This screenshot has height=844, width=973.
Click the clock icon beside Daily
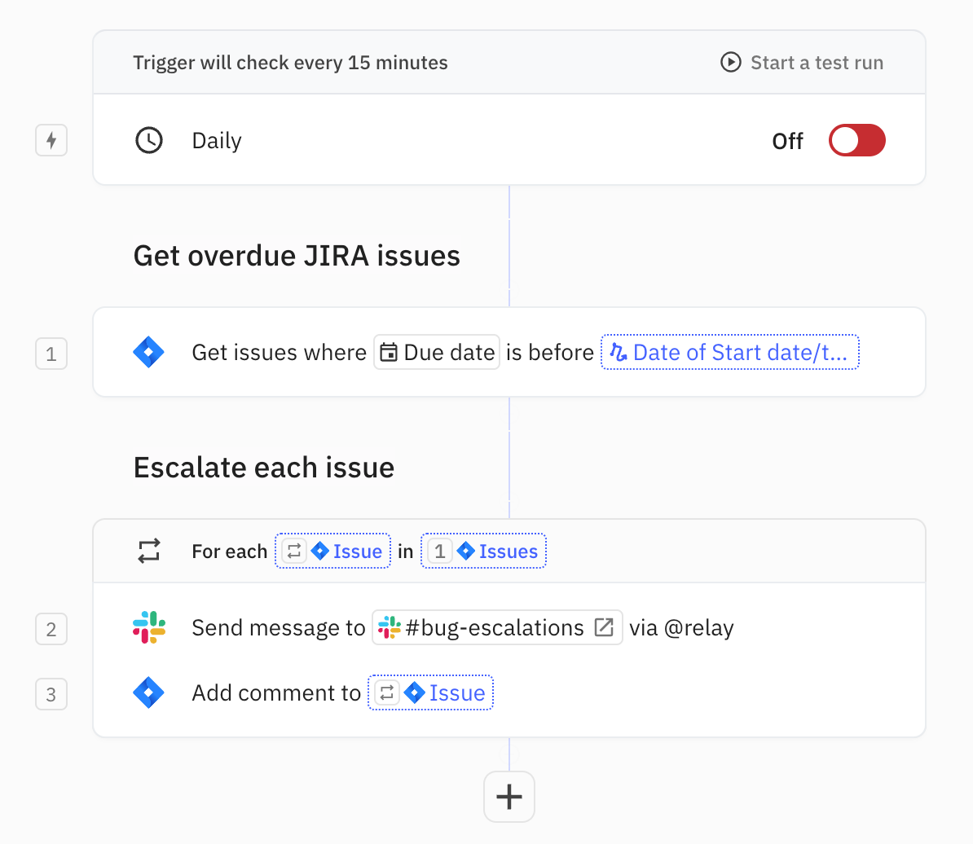click(149, 140)
